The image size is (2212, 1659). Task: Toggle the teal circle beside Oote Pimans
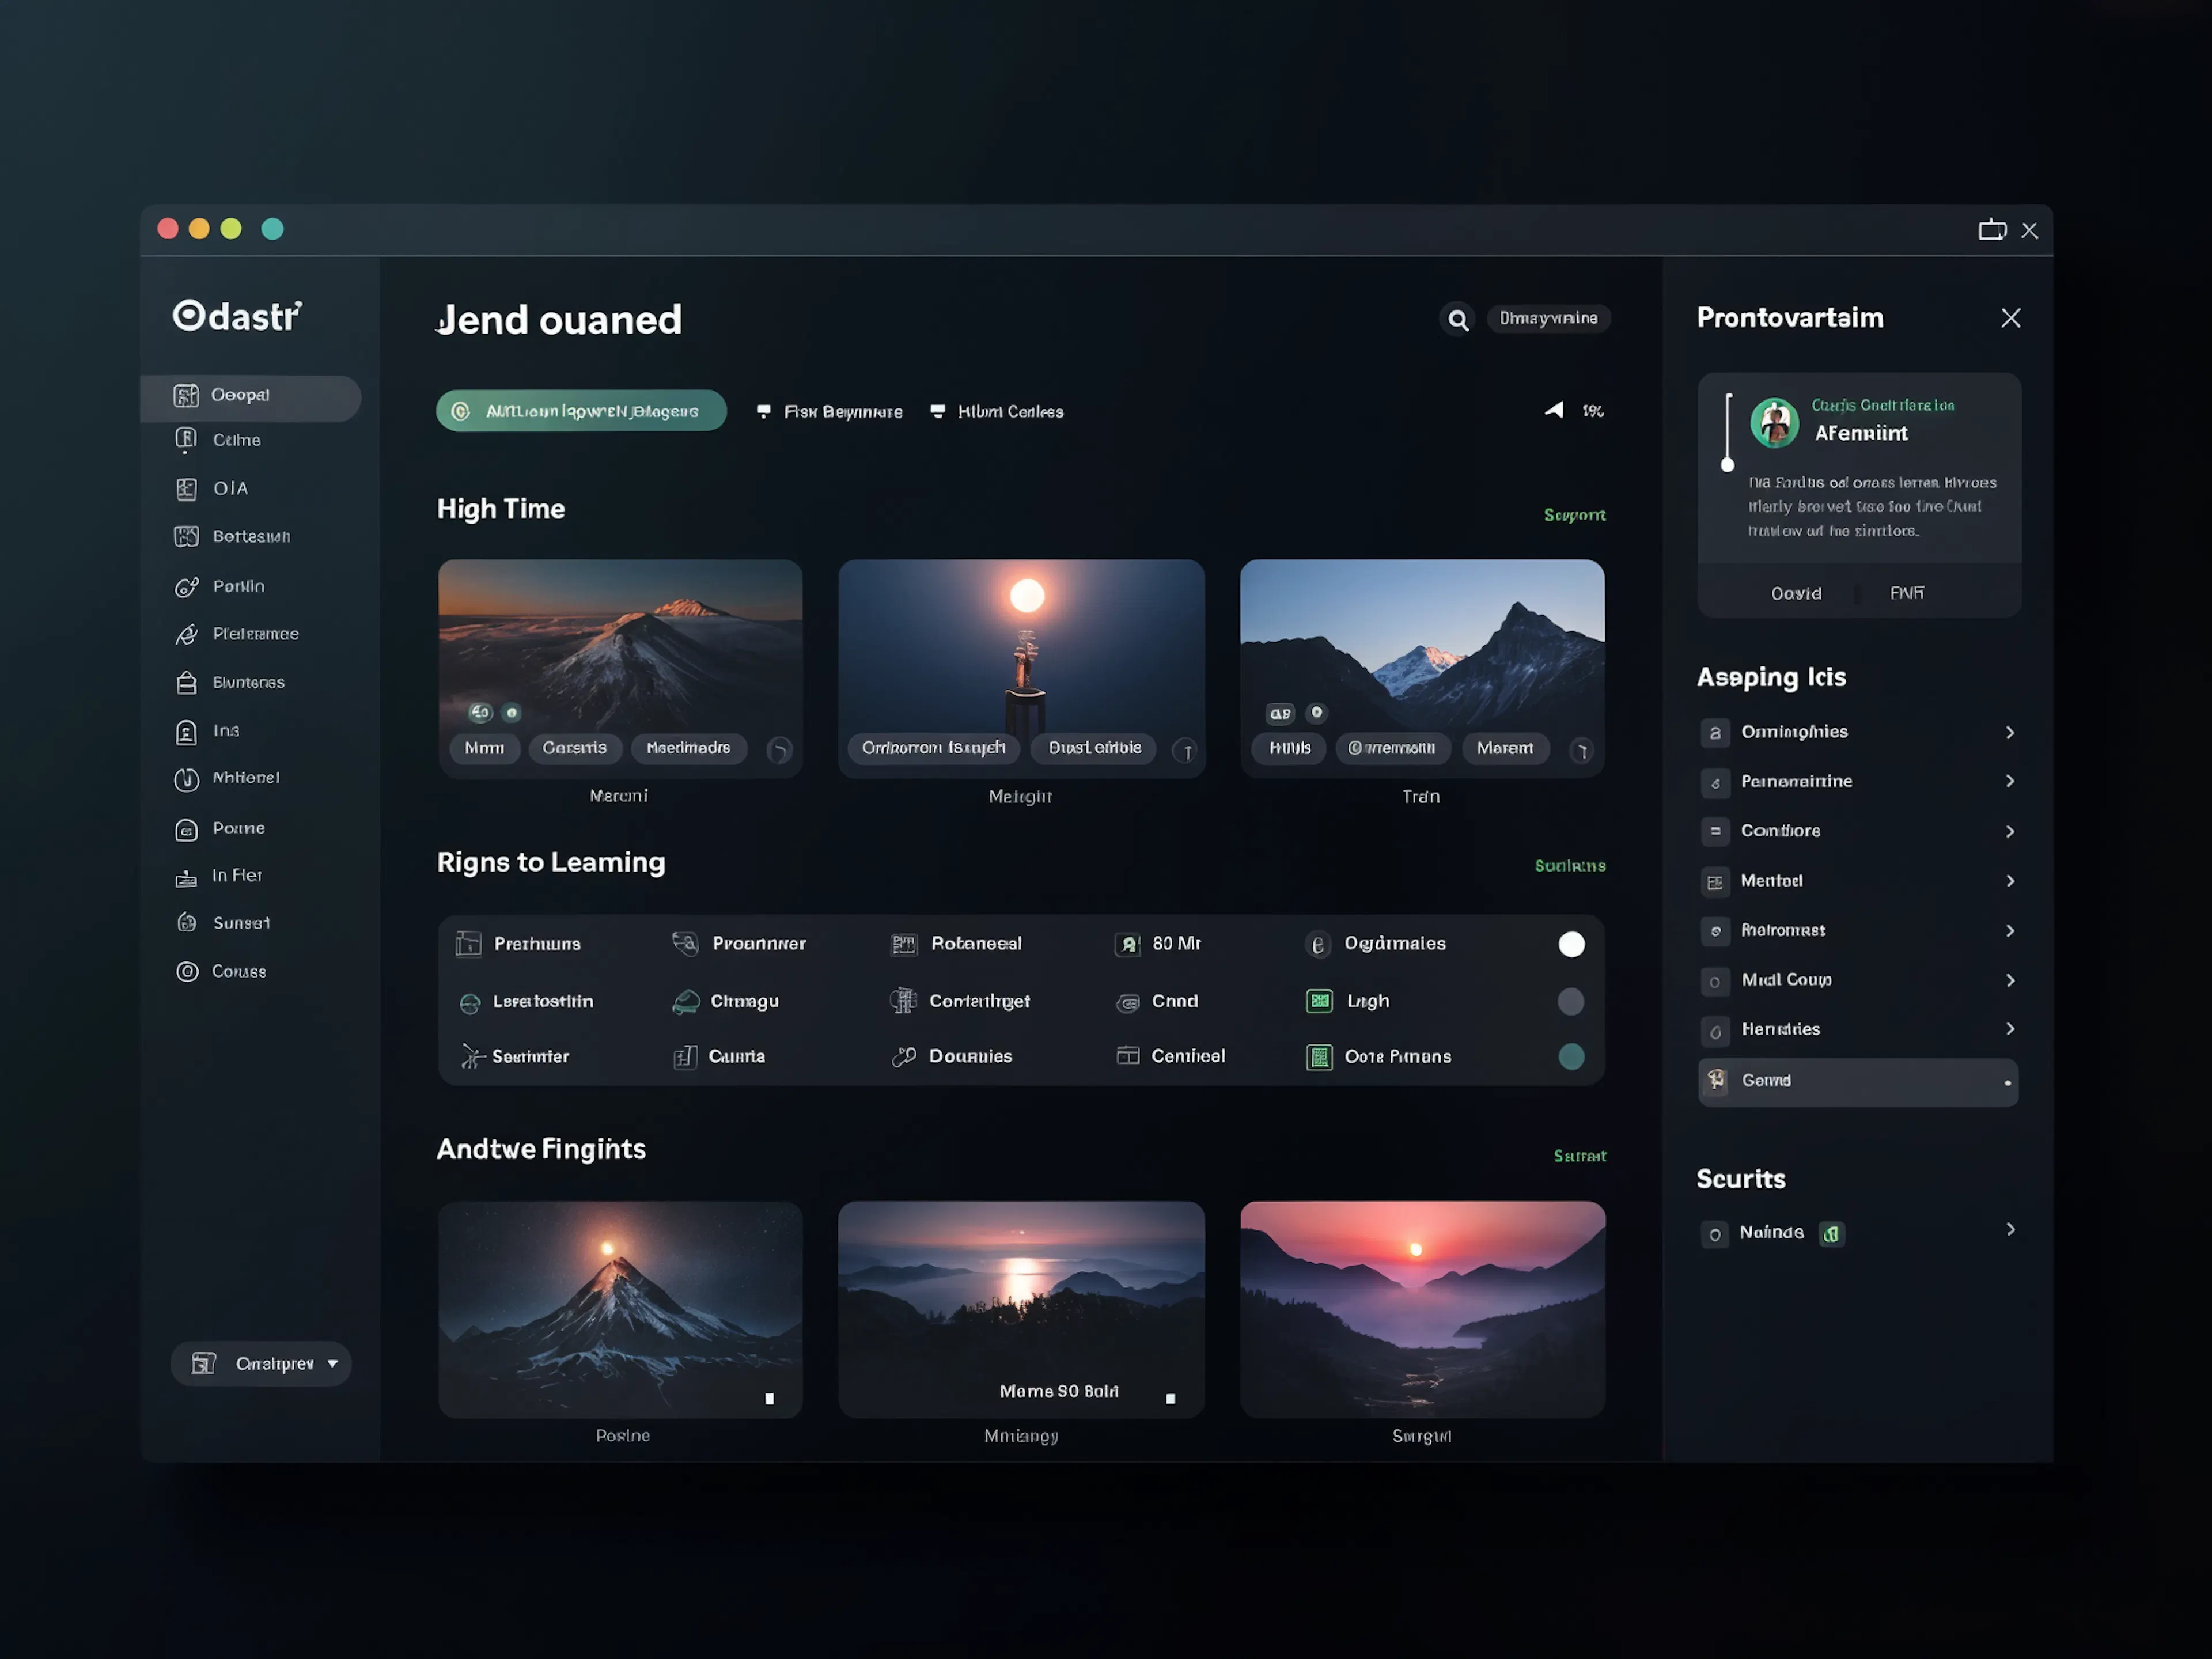pyautogui.click(x=1571, y=1057)
